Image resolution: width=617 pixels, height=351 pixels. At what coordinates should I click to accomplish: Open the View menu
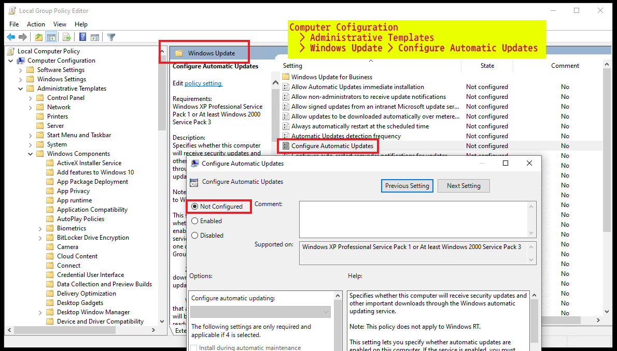click(x=60, y=24)
